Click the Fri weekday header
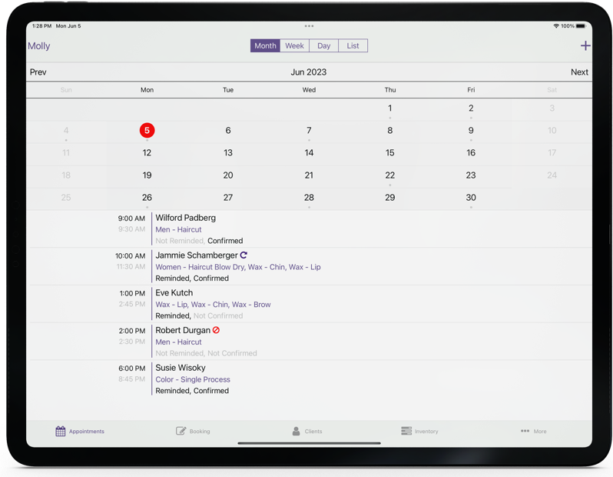Screen dimensions: 613x477 [x=471, y=90]
